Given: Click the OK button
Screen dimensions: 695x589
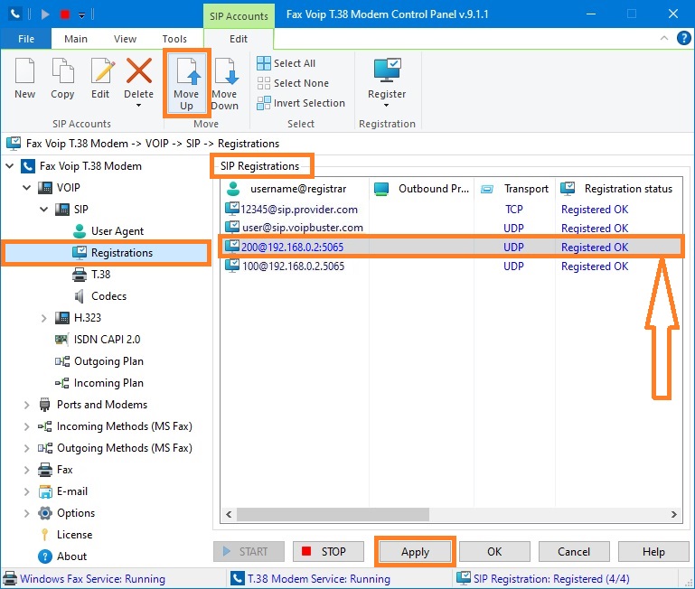Looking at the screenshot, I should [x=494, y=552].
